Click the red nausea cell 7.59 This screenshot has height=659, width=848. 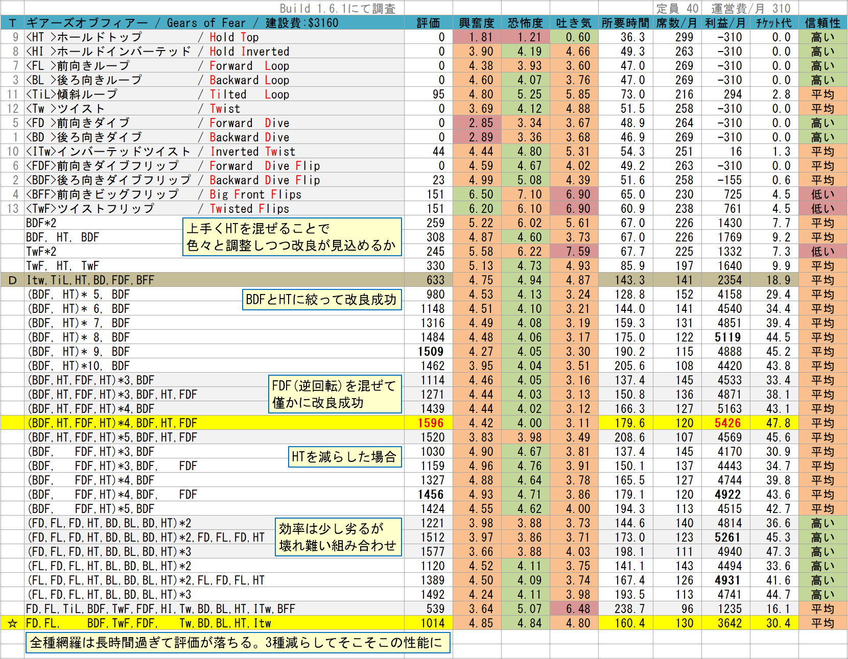[574, 252]
